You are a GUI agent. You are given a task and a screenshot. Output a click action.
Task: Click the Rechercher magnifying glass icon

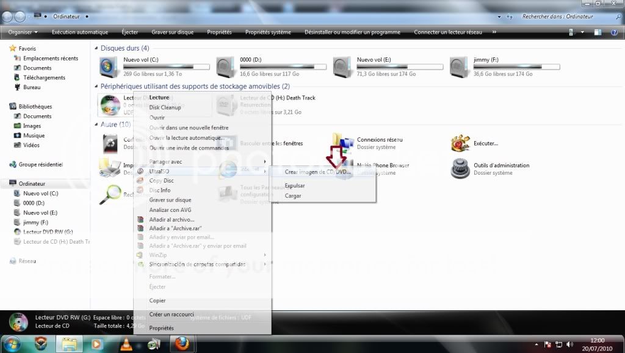pos(110,195)
